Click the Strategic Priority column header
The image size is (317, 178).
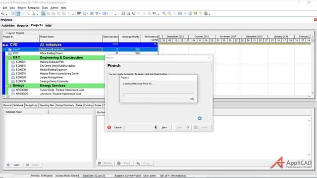(129, 39)
